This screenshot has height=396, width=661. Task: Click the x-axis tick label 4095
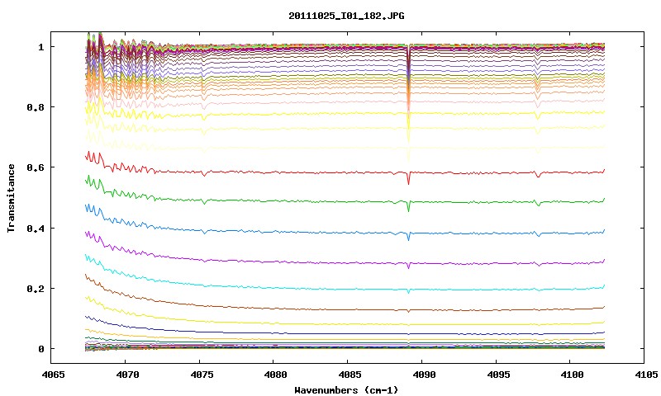pos(498,375)
